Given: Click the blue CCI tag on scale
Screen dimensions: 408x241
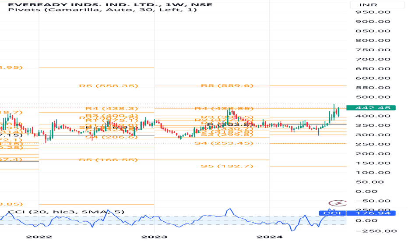Looking at the screenshot, I should (x=332, y=213).
